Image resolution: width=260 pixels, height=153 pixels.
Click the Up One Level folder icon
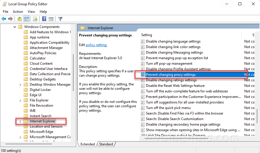(x=19, y=19)
